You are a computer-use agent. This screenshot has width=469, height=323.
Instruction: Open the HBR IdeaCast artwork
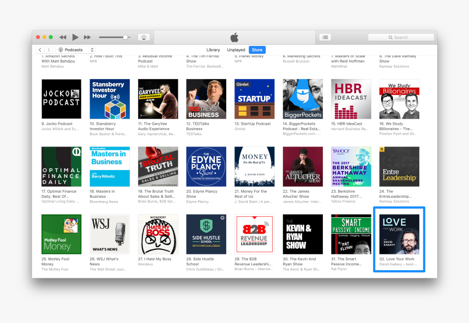[x=351, y=99]
